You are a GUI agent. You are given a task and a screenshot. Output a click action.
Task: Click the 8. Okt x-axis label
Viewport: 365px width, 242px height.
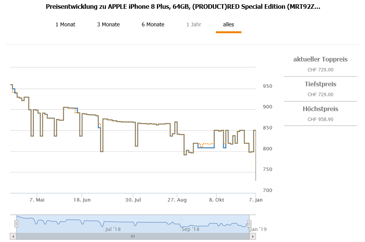tap(217, 200)
